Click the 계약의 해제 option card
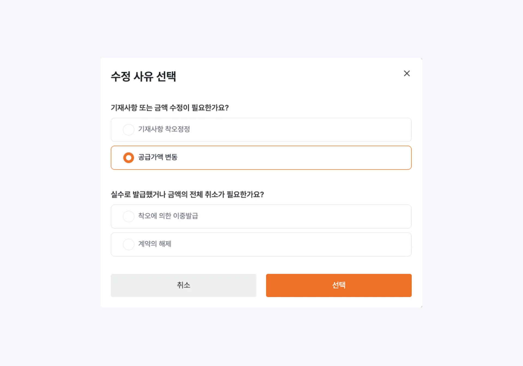The height and width of the screenshot is (366, 523). 261,244
